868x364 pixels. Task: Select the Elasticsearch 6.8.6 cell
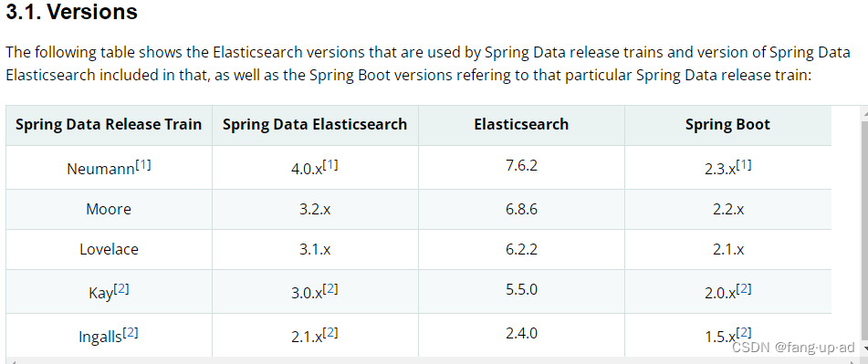(521, 209)
